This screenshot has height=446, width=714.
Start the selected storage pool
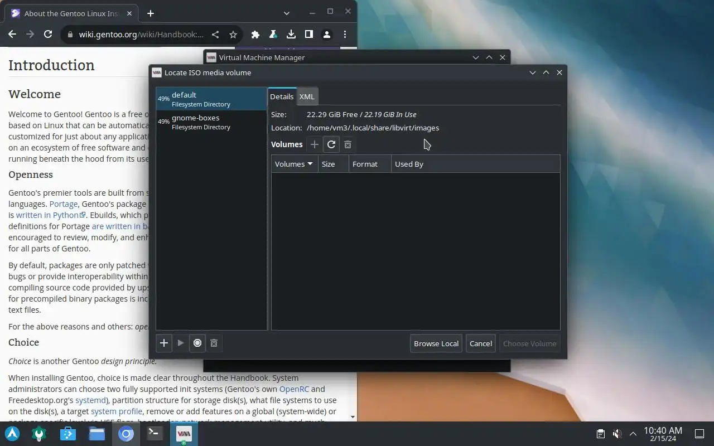pyautogui.click(x=181, y=343)
